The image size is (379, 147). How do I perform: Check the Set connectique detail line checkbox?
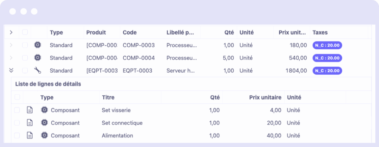[17, 123]
